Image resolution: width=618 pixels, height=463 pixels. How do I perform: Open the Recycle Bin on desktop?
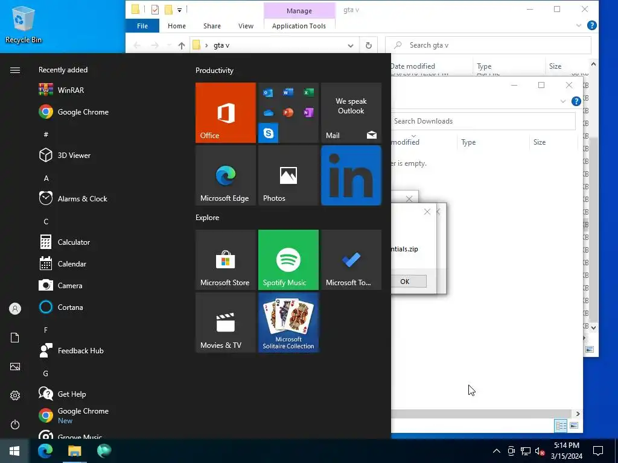pyautogui.click(x=24, y=24)
